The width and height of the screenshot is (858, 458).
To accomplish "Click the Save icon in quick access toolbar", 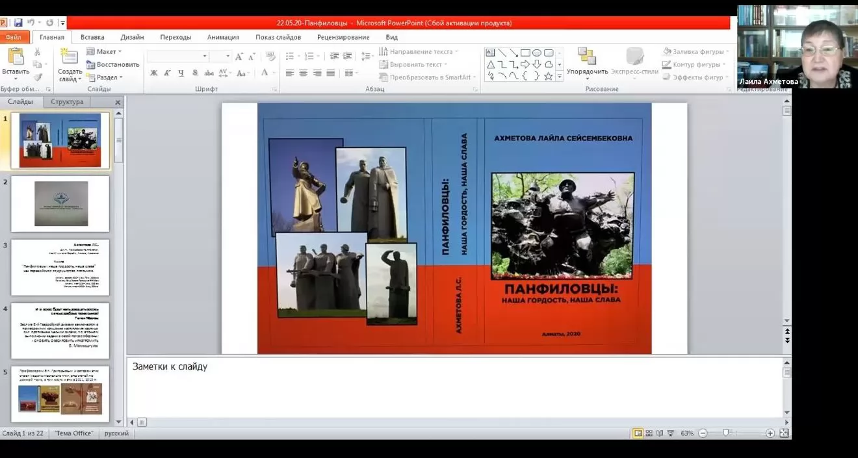I will pos(18,23).
